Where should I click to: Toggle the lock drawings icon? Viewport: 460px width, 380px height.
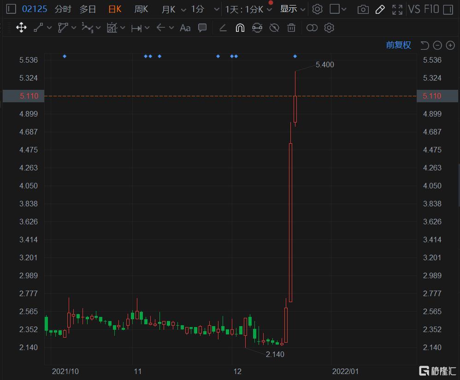click(x=257, y=28)
